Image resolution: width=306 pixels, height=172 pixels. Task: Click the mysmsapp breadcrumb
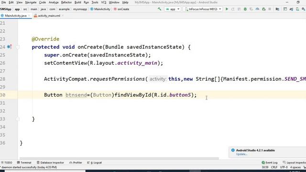[80, 9]
